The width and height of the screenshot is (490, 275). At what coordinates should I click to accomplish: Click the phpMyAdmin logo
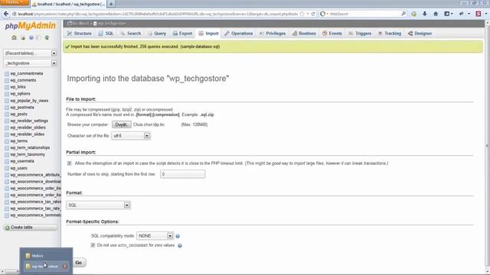pyautogui.click(x=31, y=26)
